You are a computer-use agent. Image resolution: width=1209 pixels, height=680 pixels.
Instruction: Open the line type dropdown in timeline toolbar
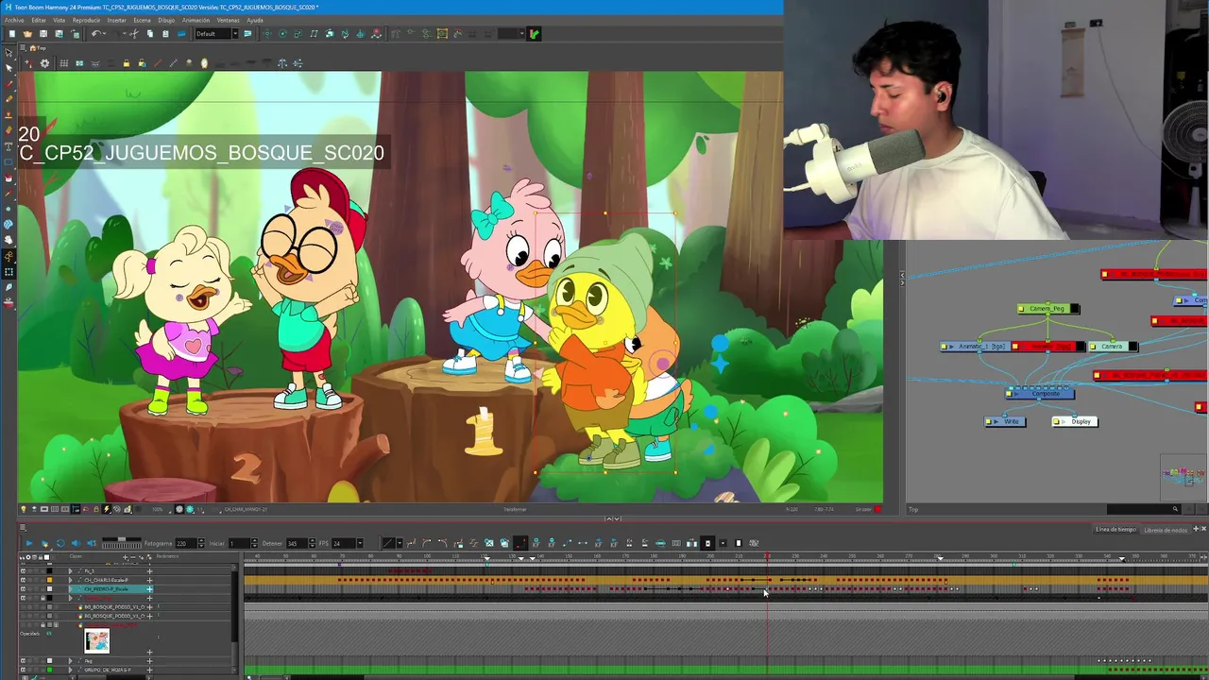pyautogui.click(x=400, y=543)
